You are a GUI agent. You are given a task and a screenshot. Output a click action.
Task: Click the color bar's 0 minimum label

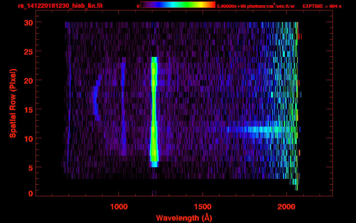coord(138,6)
